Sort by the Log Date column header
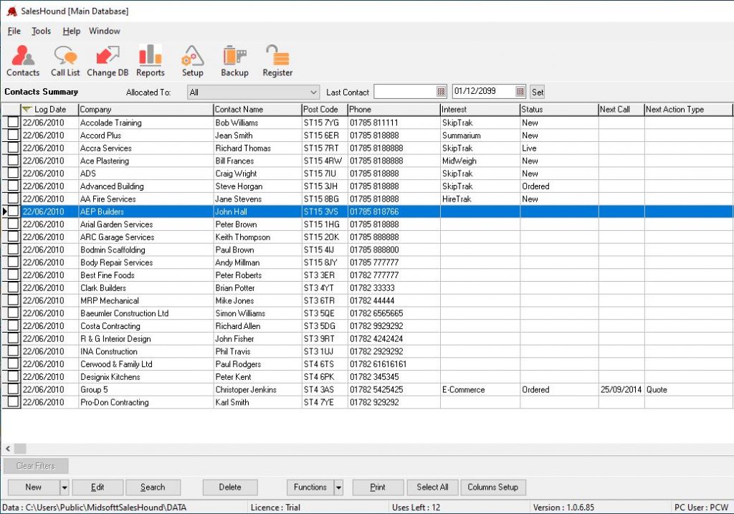Image resolution: width=734 pixels, height=514 pixels. pos(49,110)
